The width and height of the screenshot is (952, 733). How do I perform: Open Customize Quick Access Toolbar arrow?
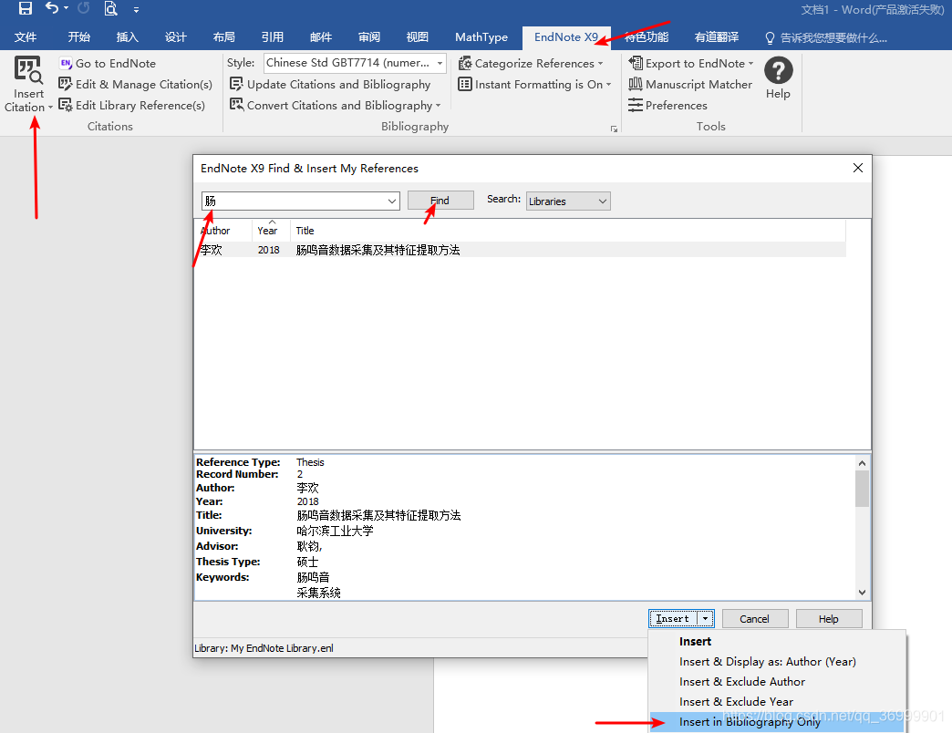[136, 10]
